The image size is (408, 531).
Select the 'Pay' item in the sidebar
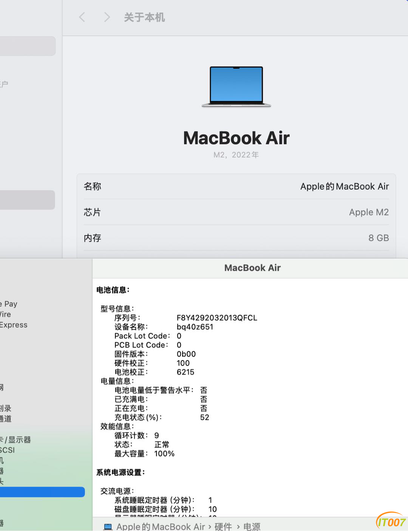click(x=9, y=304)
